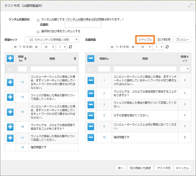
Task: Remove question 2 with its minus icon
Action: coord(91,93)
